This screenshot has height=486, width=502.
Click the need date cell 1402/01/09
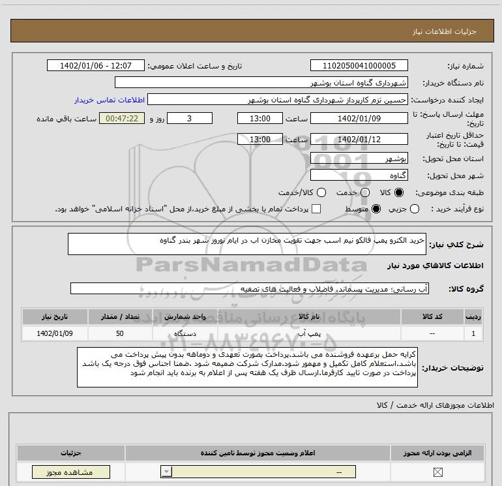tap(54, 333)
